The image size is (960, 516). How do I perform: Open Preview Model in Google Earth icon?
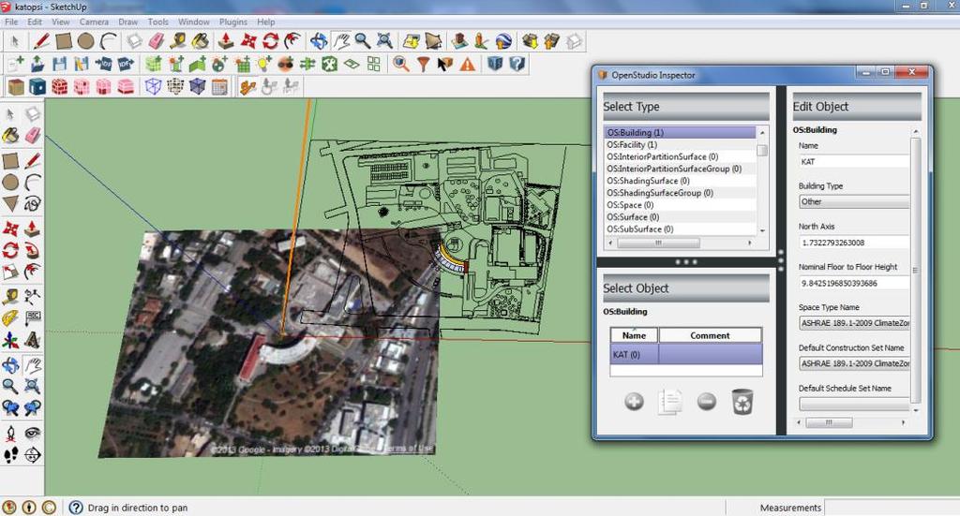click(x=503, y=41)
